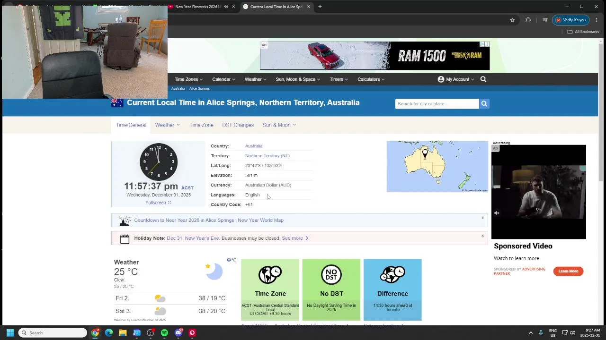Open Spotify from the taskbar
This screenshot has width=606, height=340.
click(164, 332)
